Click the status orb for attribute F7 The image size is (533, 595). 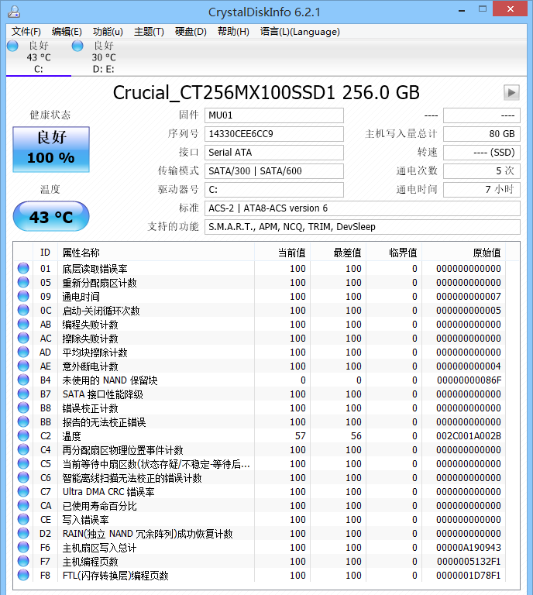(x=23, y=561)
